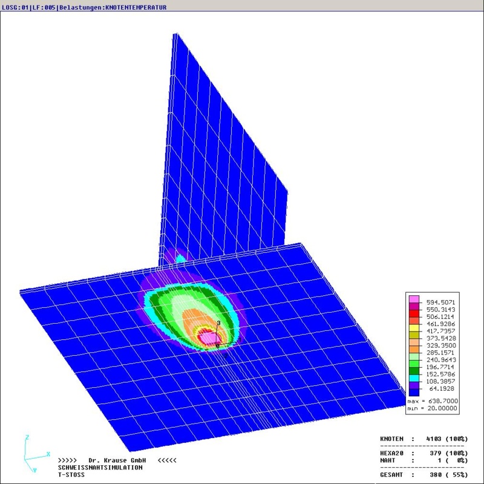The image size is (484, 484).
Task: Click the max = 638.7000 legend value
Action: tap(431, 401)
